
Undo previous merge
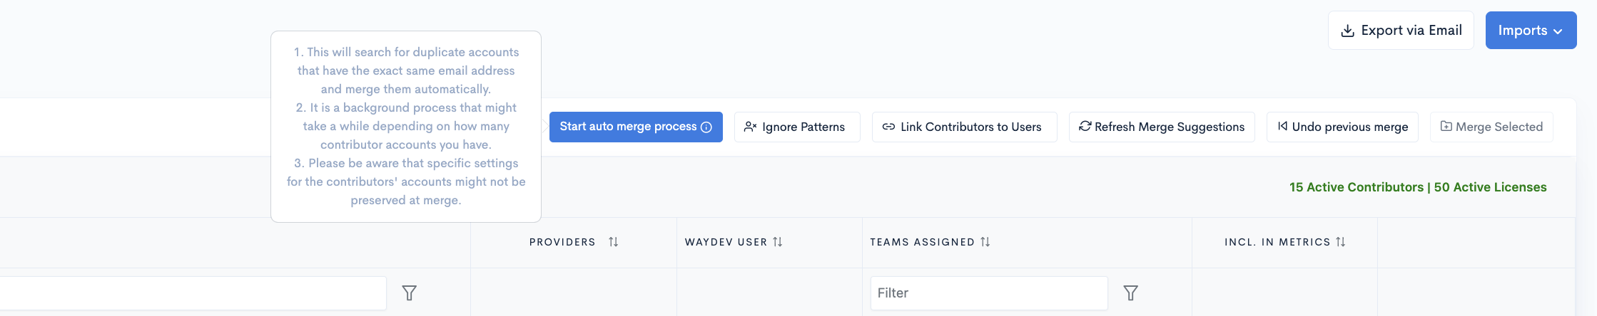click(1342, 127)
